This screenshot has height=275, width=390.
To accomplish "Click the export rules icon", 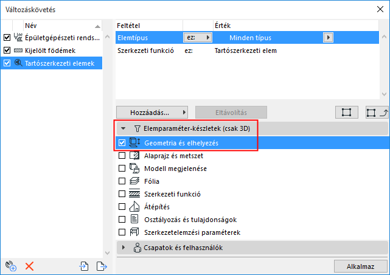I will click(x=101, y=266).
